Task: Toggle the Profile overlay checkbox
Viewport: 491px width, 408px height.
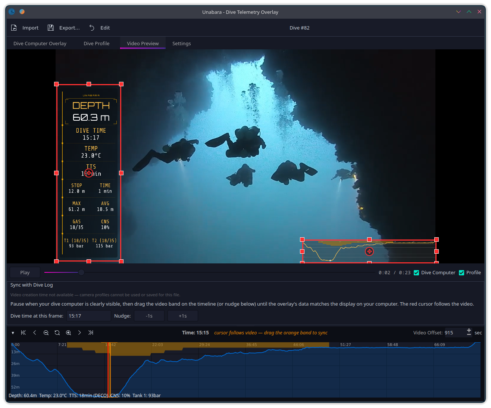Action: tap(462, 273)
